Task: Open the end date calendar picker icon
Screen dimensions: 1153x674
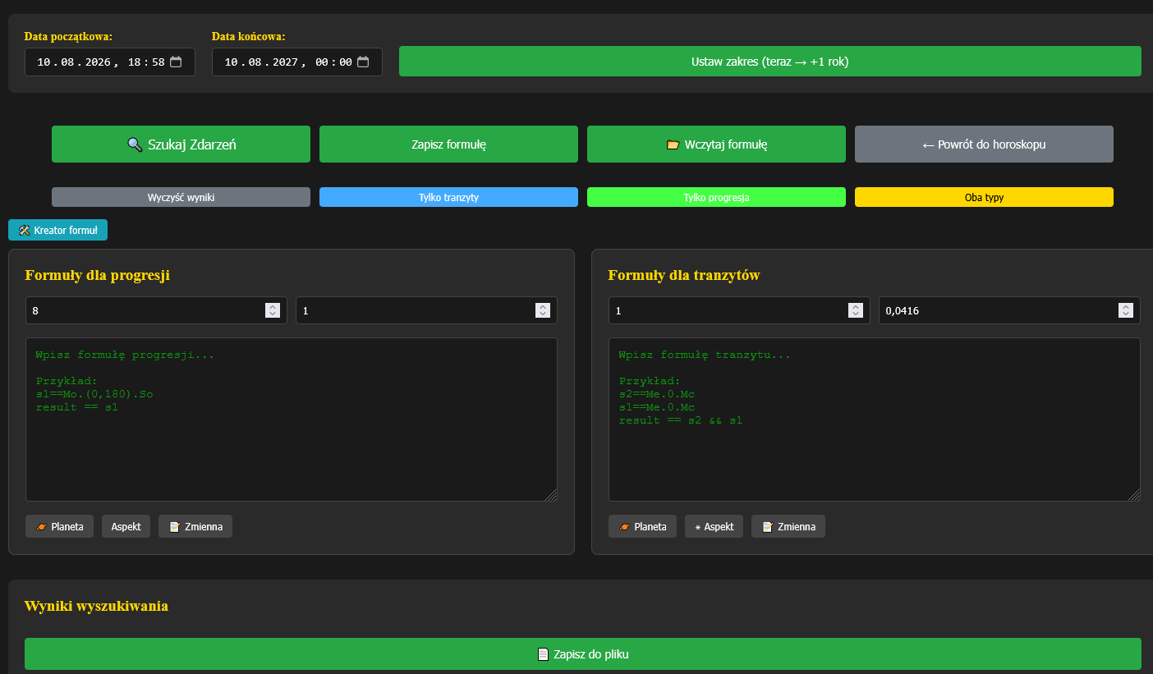Action: point(363,62)
